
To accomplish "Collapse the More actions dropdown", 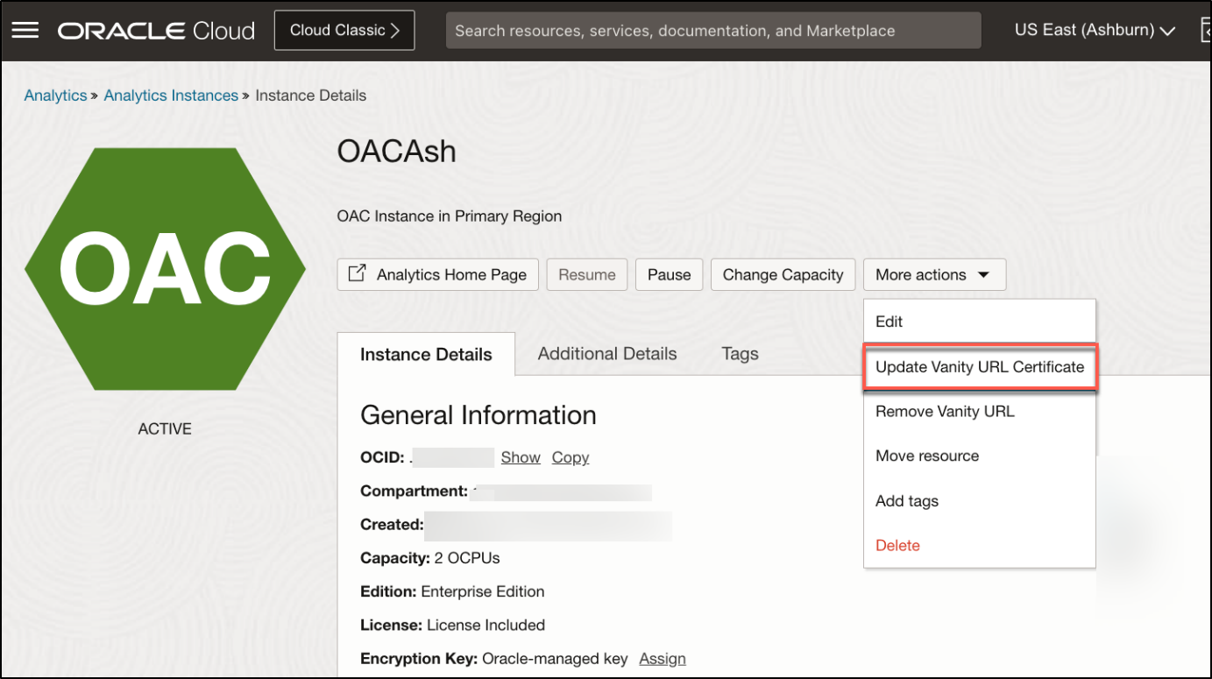I will click(933, 274).
